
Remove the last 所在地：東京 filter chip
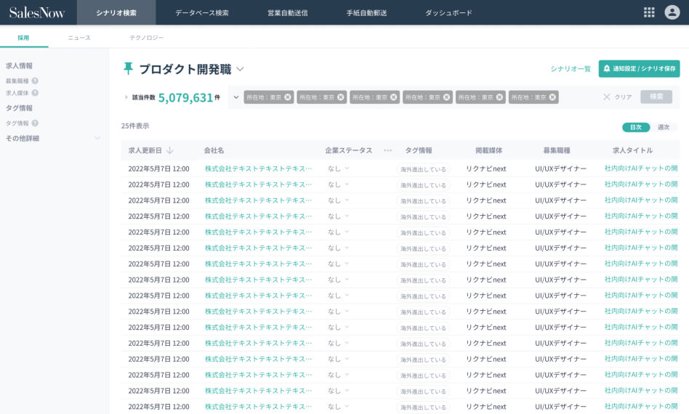click(552, 97)
